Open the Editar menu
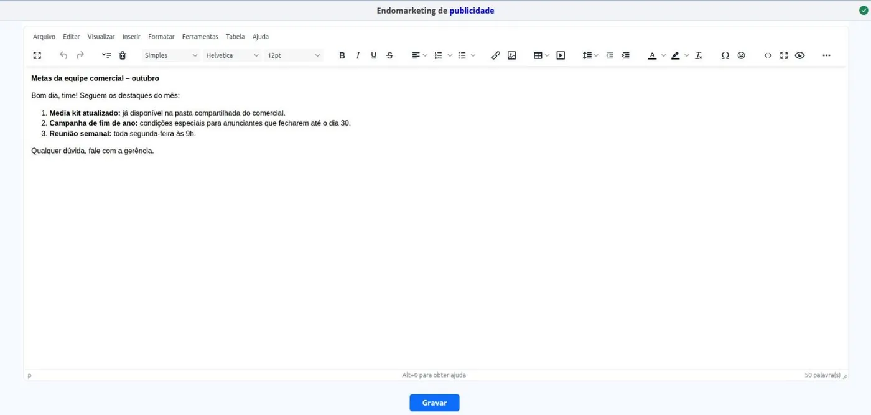The height and width of the screenshot is (415, 871). coord(72,37)
